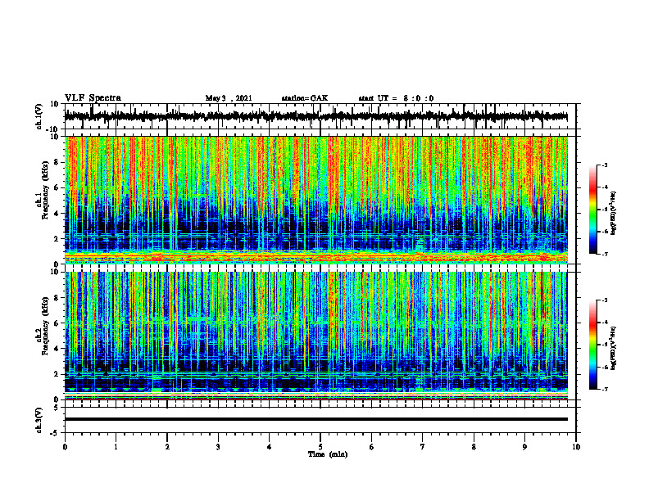Click time axis tick label '6'
The image size is (649, 501).
372,447
